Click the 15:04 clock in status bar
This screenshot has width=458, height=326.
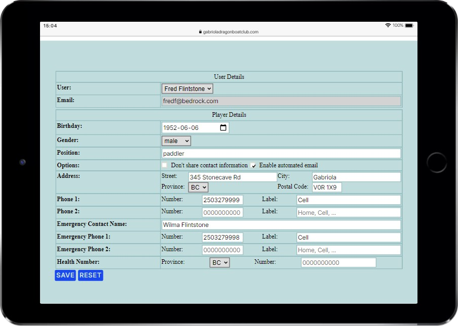pyautogui.click(x=50, y=26)
